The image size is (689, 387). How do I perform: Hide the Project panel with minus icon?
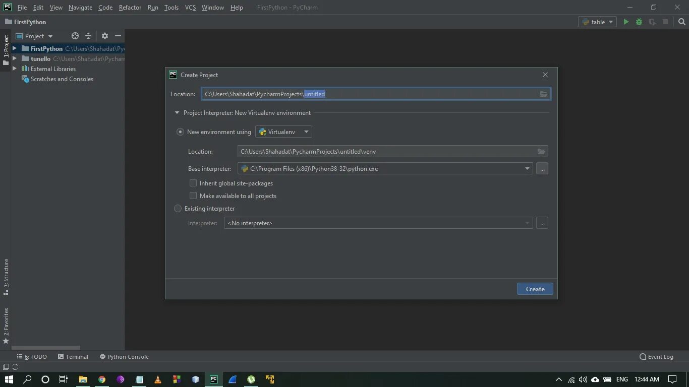point(118,36)
